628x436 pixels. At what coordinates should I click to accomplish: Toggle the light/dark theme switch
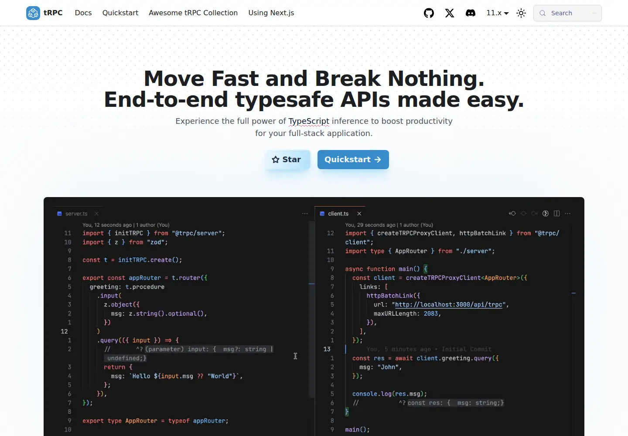point(521,13)
